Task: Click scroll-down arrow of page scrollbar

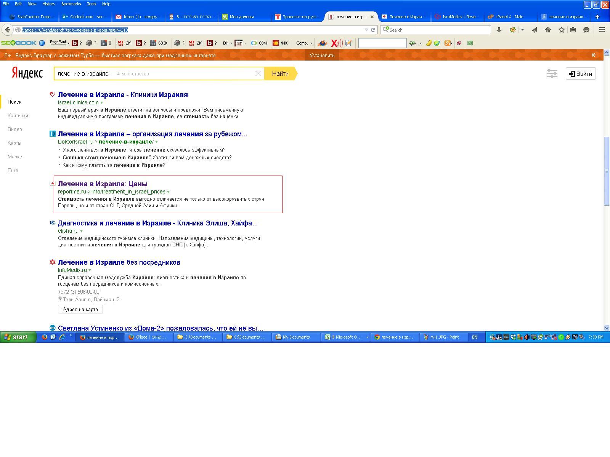Action: pos(607,328)
